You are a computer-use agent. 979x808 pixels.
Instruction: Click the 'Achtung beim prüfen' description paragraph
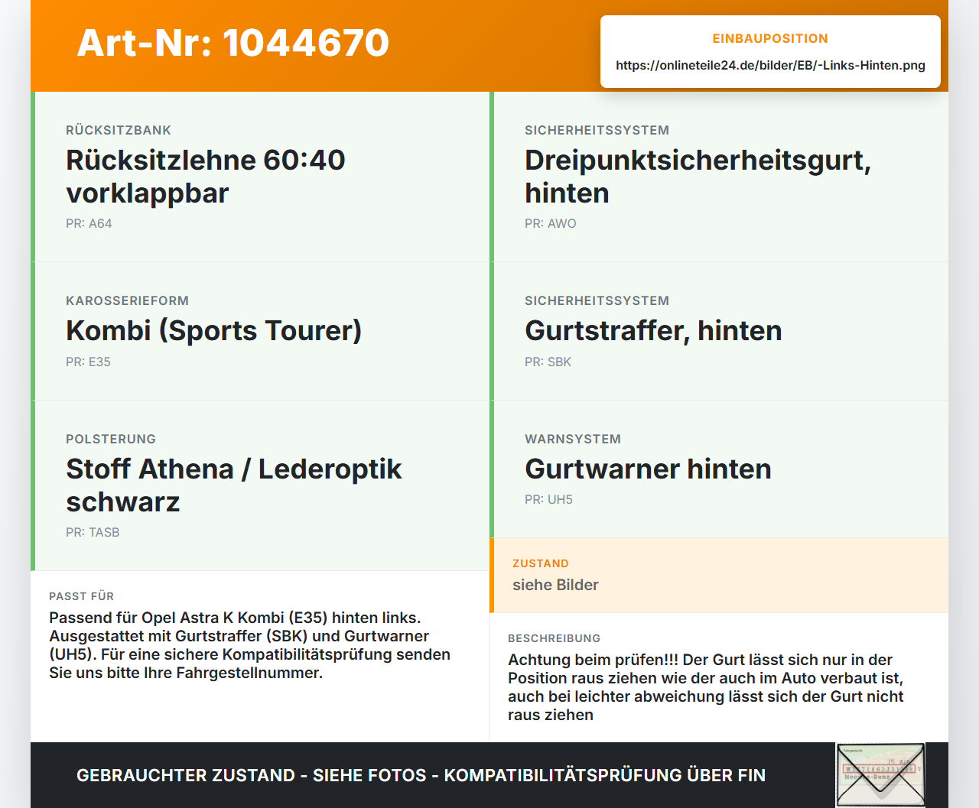point(705,687)
